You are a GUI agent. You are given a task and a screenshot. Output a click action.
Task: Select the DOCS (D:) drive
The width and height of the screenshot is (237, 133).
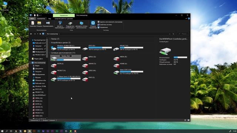tap(97, 48)
